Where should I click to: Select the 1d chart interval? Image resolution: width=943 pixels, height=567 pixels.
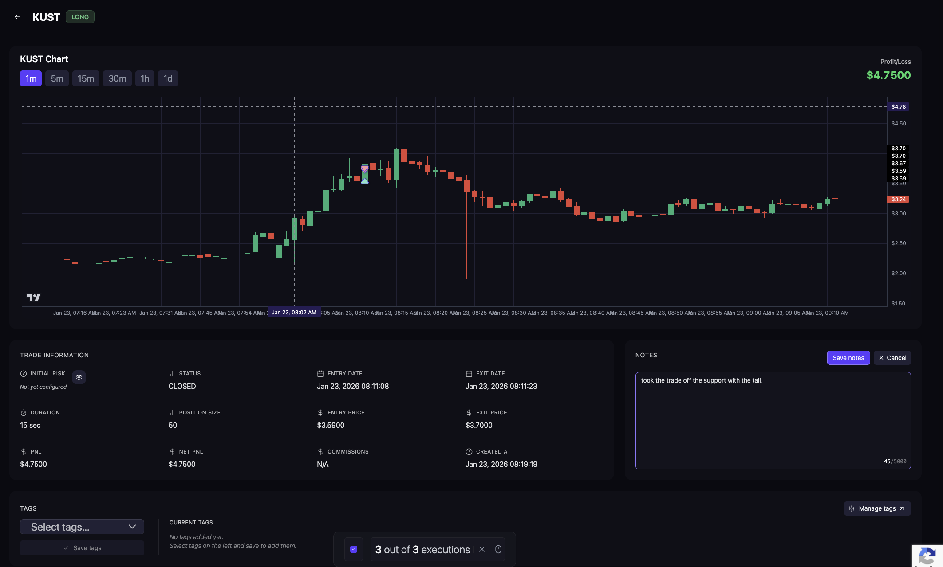click(168, 78)
